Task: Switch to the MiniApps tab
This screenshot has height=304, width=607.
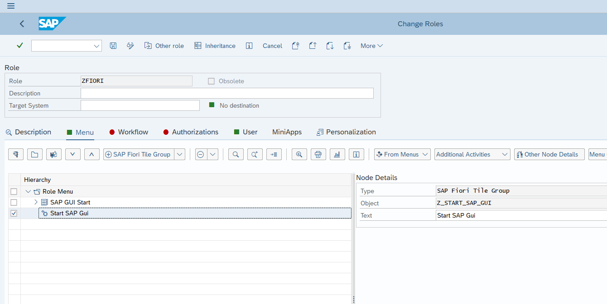Action: pyautogui.click(x=287, y=132)
